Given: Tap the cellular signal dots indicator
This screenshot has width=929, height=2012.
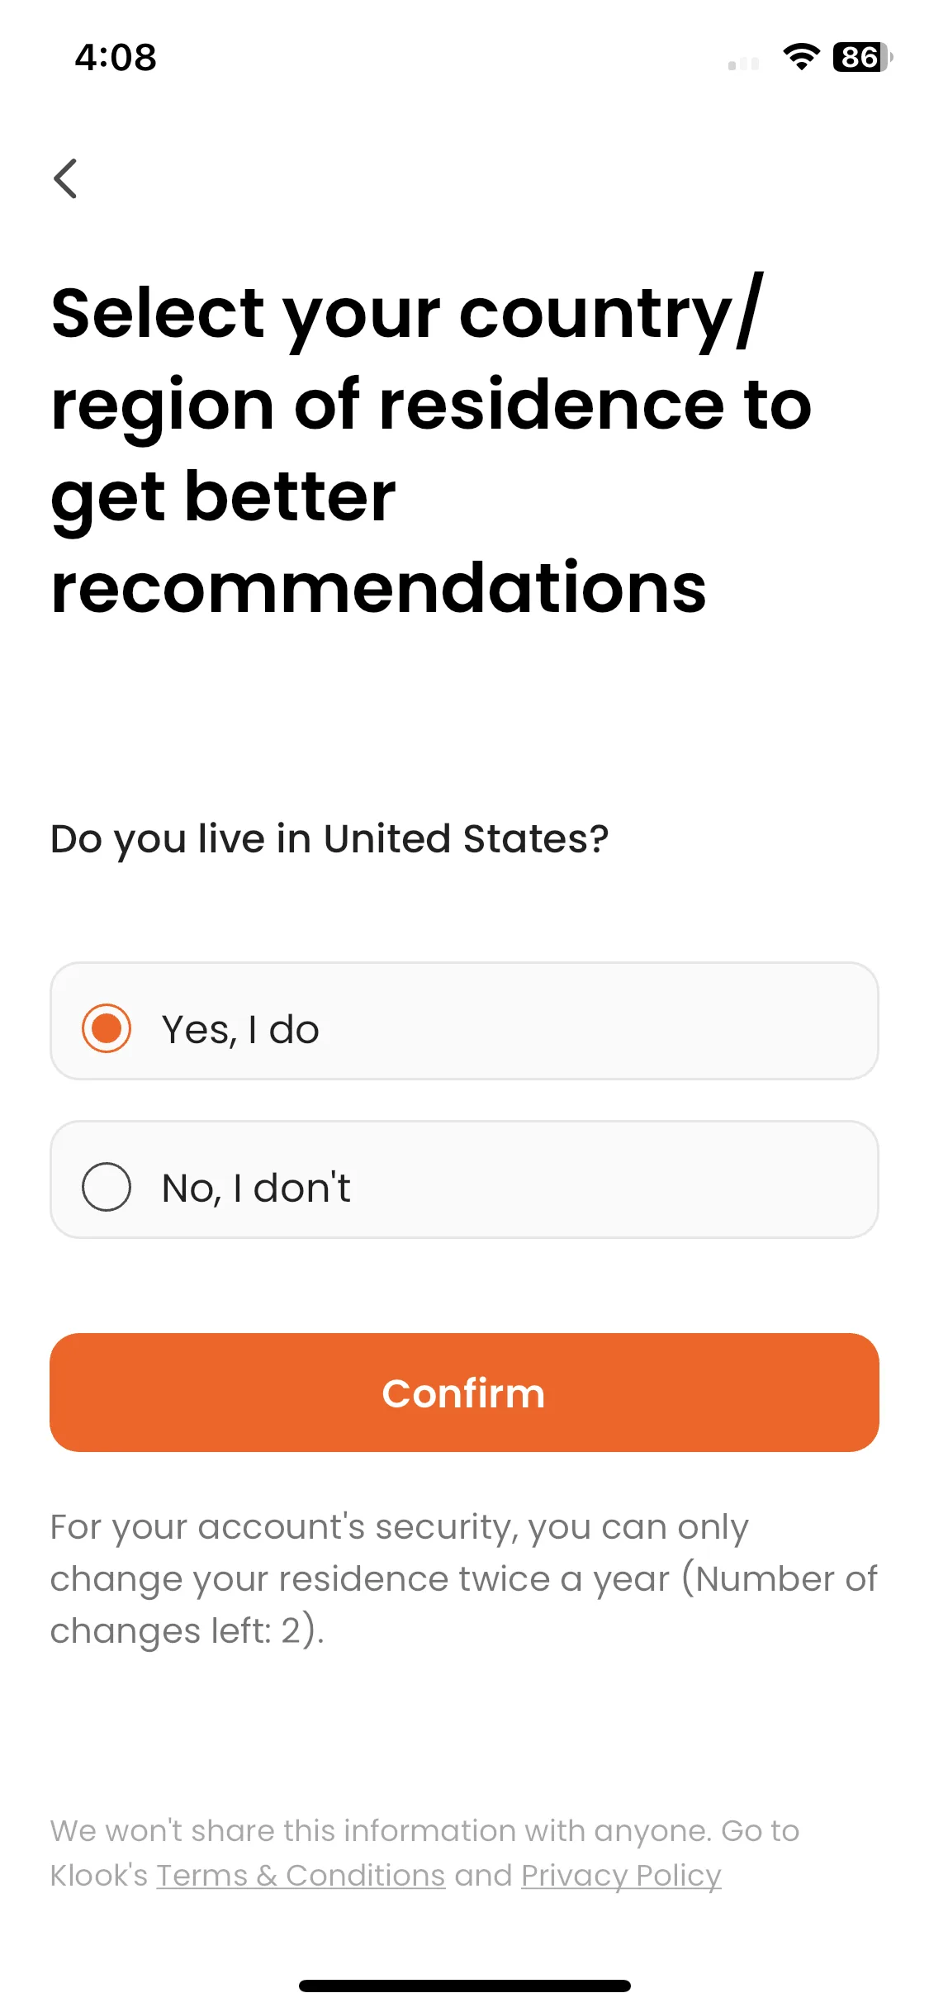Looking at the screenshot, I should coord(743,64).
